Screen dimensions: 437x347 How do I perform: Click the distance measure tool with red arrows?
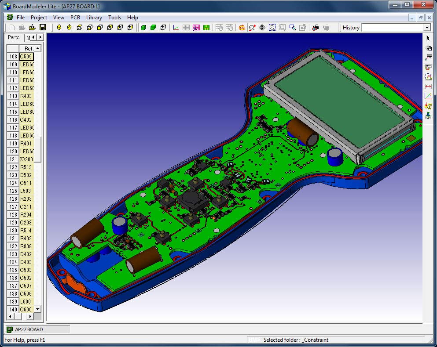(428, 87)
